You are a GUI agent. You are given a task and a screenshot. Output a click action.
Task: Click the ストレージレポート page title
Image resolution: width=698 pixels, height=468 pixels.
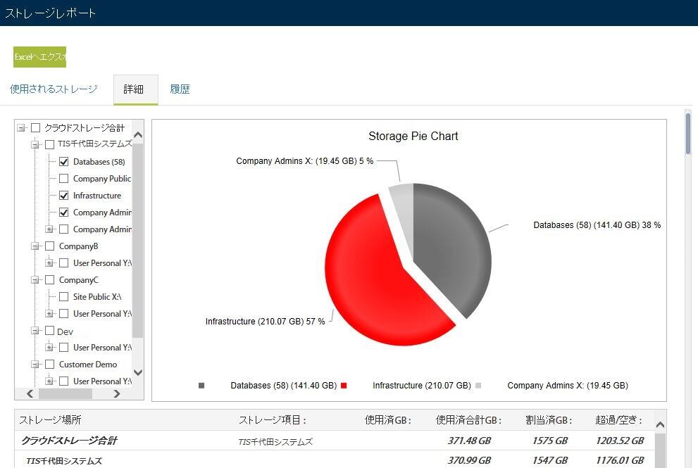[50, 13]
